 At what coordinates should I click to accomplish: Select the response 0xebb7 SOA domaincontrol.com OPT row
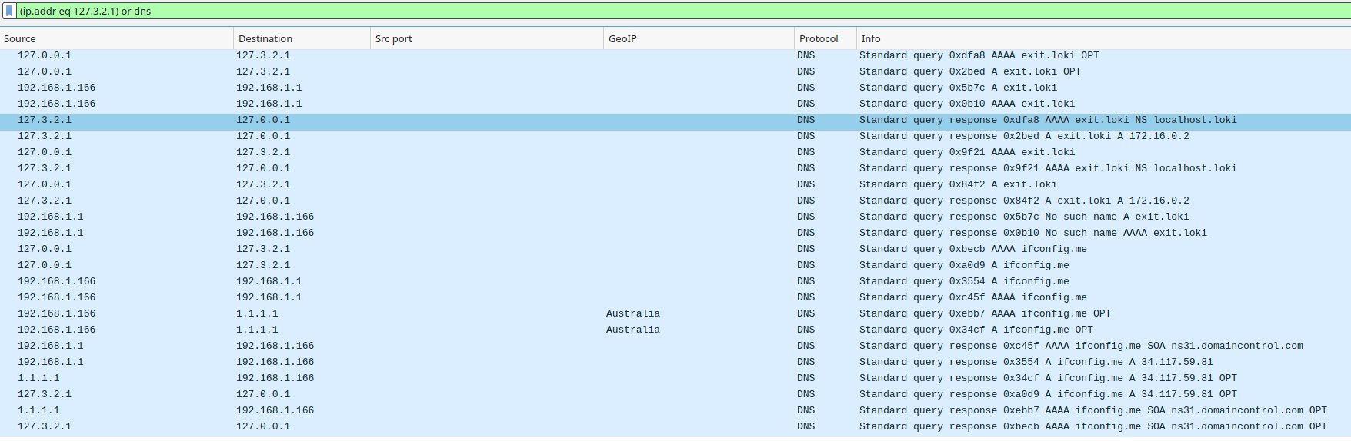point(675,410)
